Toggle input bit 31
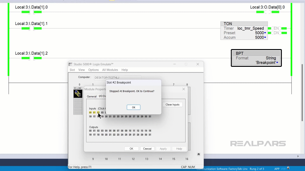This screenshot has height=171, width=305. coord(150,117)
